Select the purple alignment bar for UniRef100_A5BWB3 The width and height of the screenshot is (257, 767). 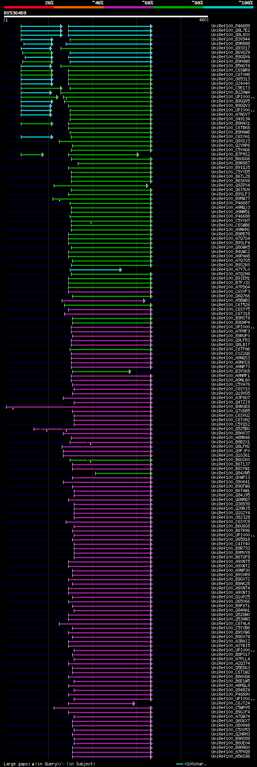[104, 301]
